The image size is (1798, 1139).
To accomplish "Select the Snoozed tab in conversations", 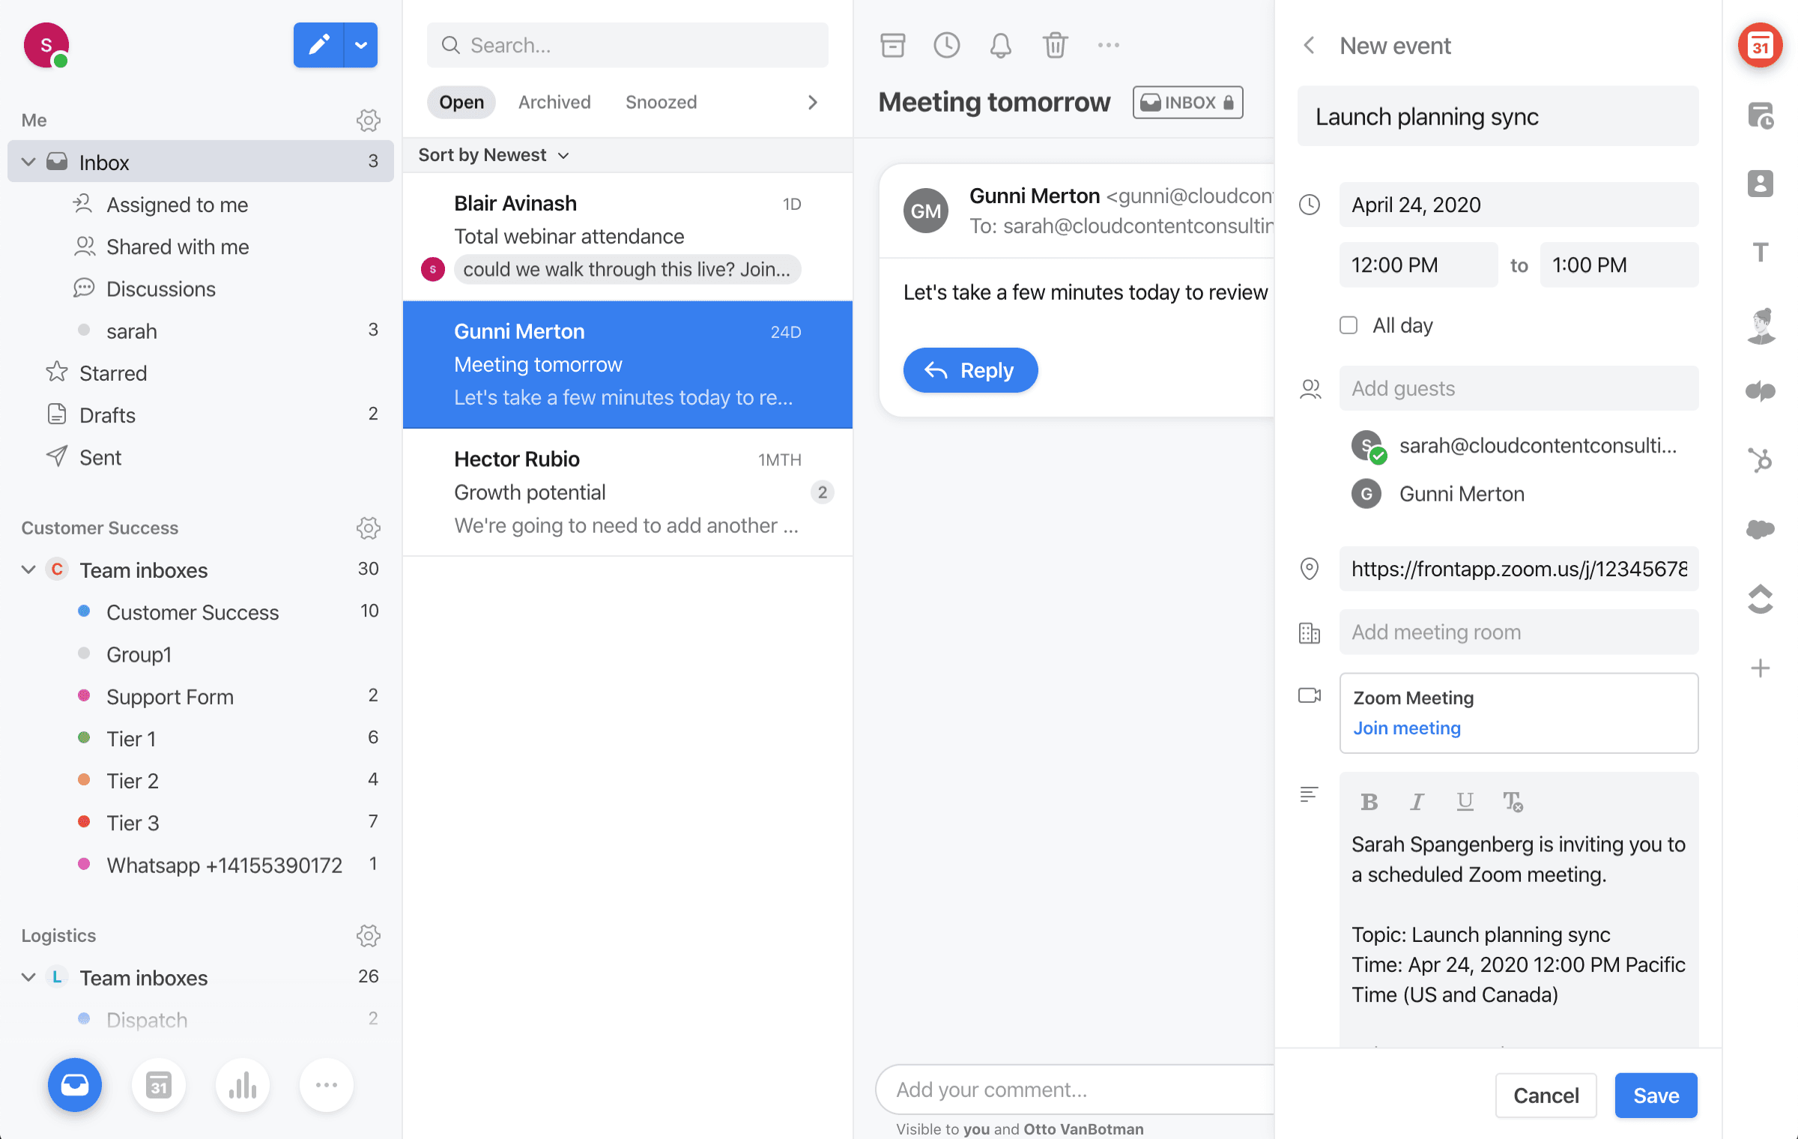I will click(x=661, y=102).
